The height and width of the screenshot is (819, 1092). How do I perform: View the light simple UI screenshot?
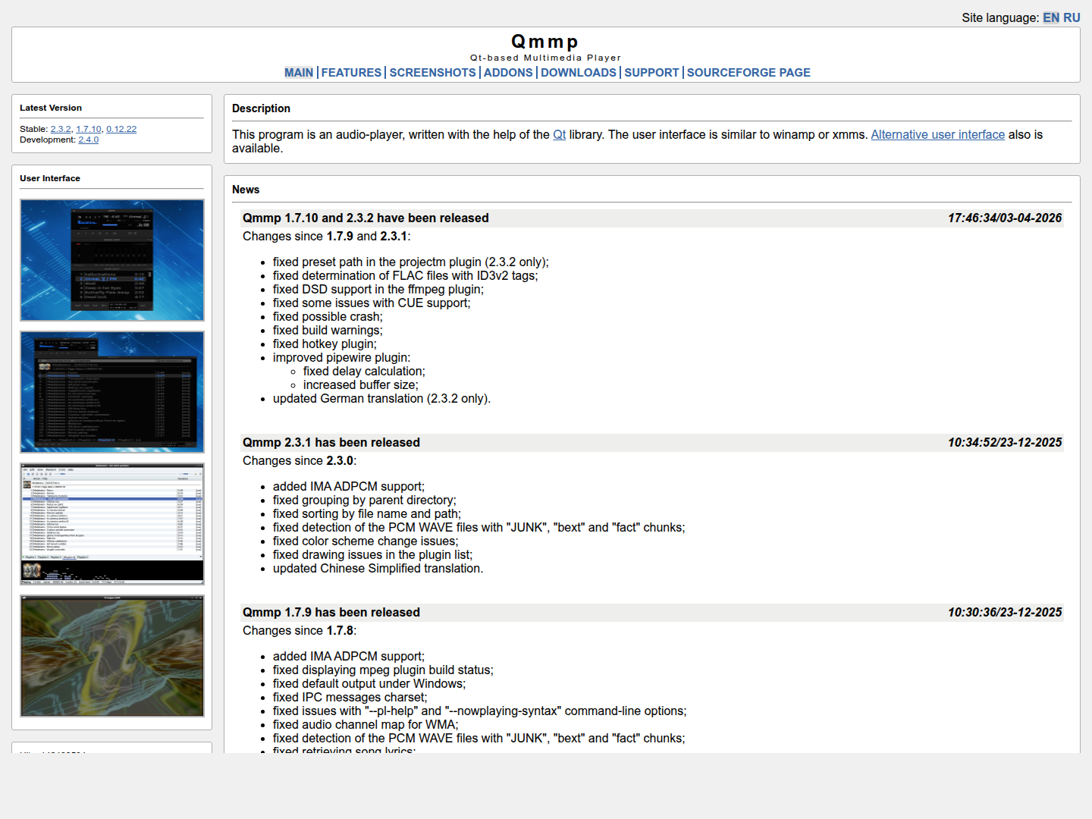click(112, 524)
